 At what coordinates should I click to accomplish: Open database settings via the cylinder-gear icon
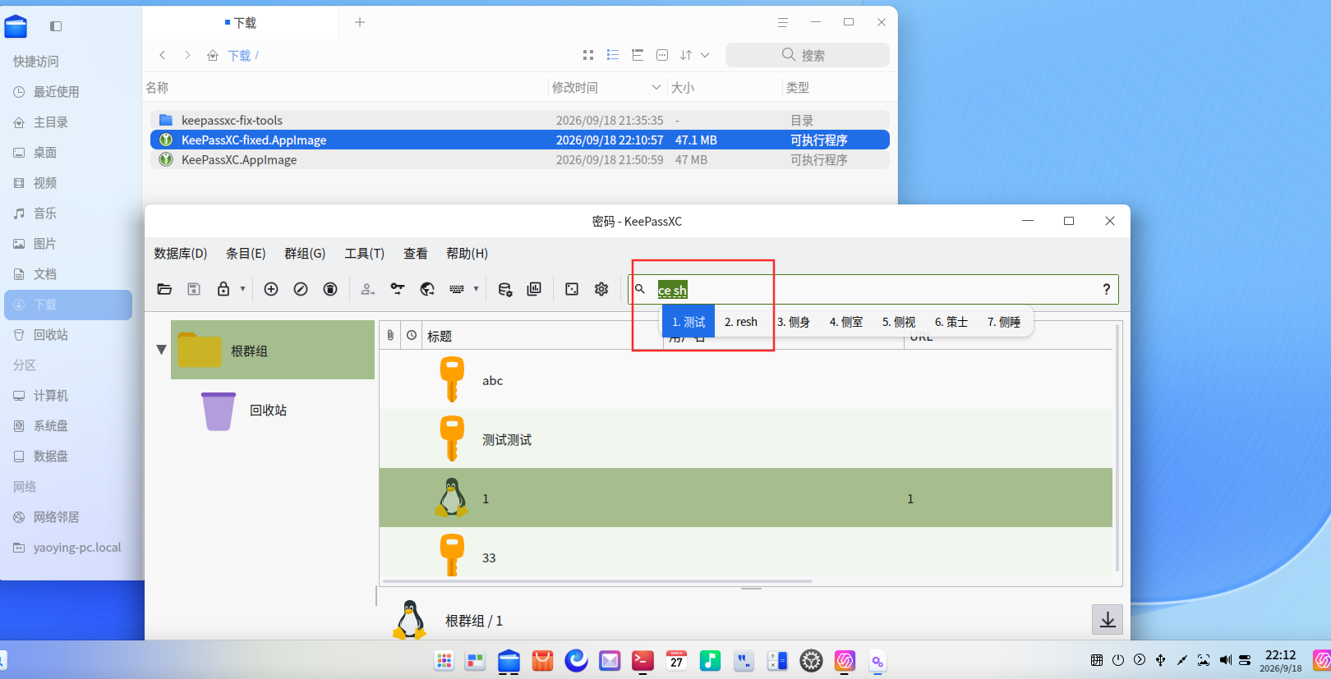(505, 289)
